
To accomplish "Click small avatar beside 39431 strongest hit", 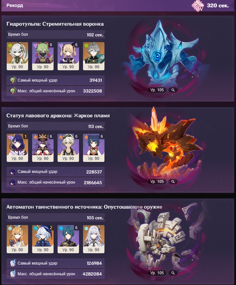I will [x=13, y=80].
